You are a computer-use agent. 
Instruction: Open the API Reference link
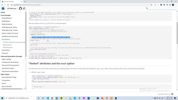12,9
